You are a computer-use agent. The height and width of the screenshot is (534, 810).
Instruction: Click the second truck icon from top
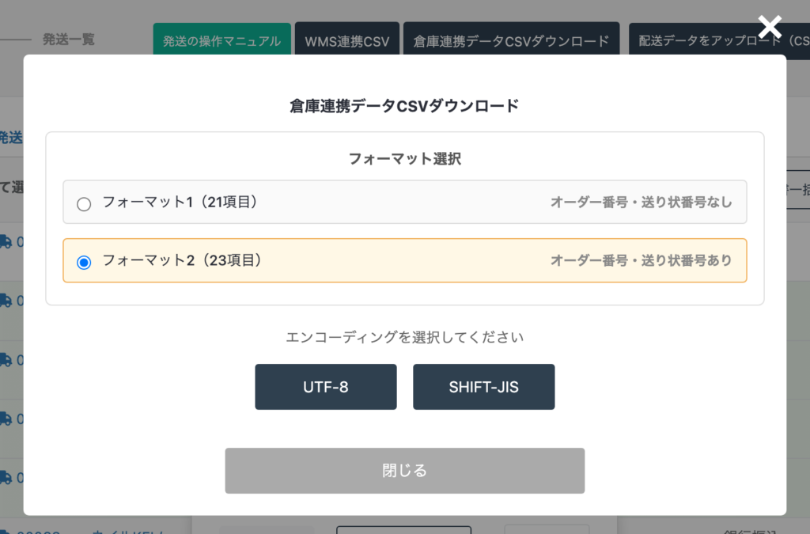click(x=6, y=301)
